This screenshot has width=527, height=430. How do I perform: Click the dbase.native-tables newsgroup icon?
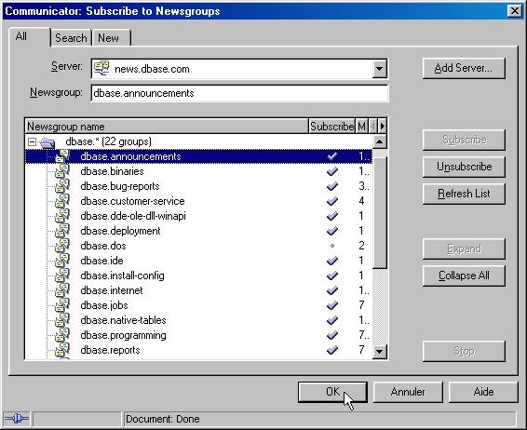pos(62,320)
